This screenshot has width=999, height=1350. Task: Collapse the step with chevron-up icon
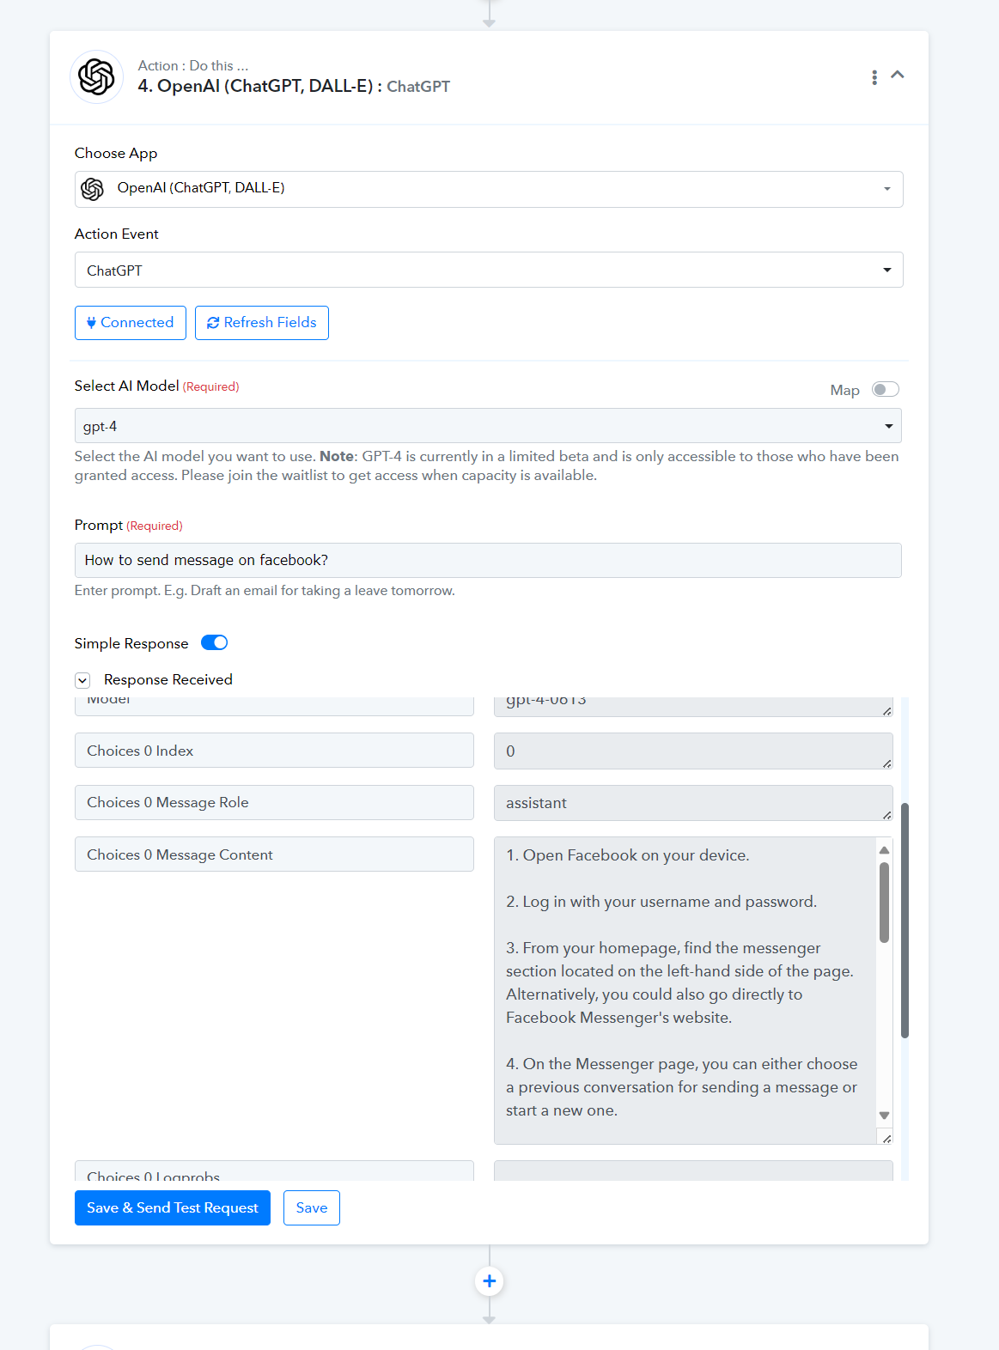tap(898, 75)
